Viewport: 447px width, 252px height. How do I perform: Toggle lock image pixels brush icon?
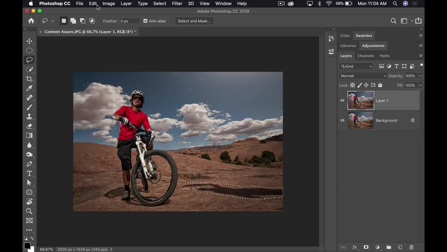[359, 85]
